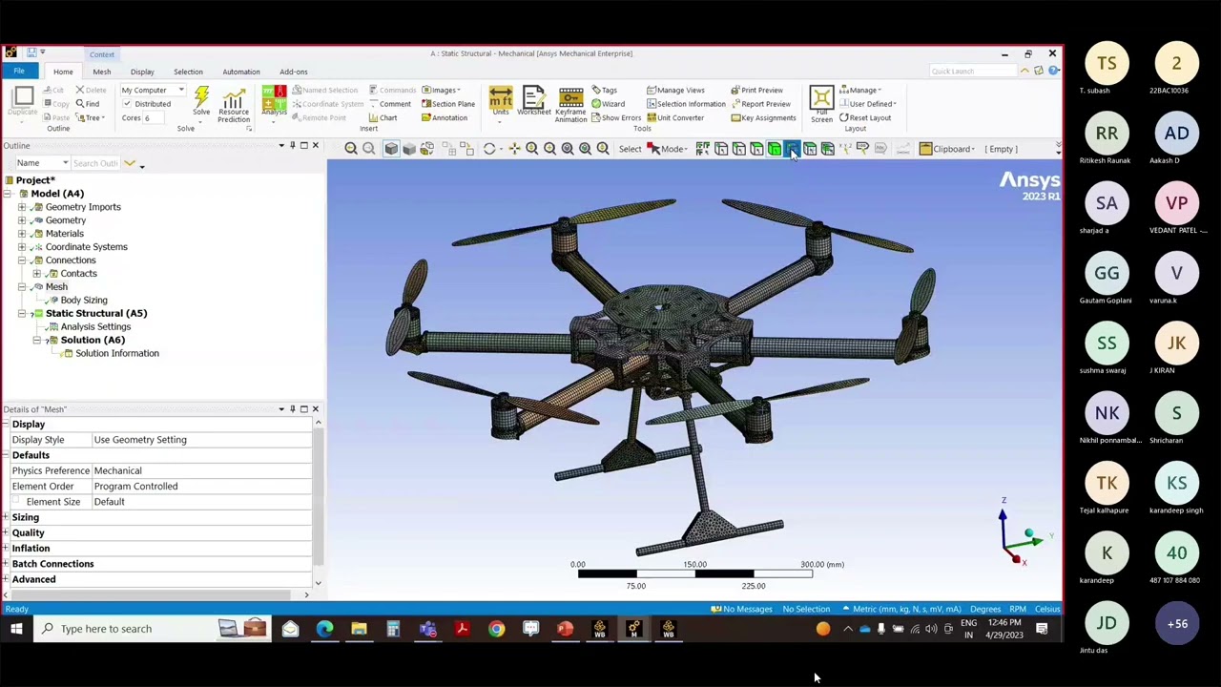Select the Static Structural (A5) tree item
The width and height of the screenshot is (1221, 687).
(96, 313)
